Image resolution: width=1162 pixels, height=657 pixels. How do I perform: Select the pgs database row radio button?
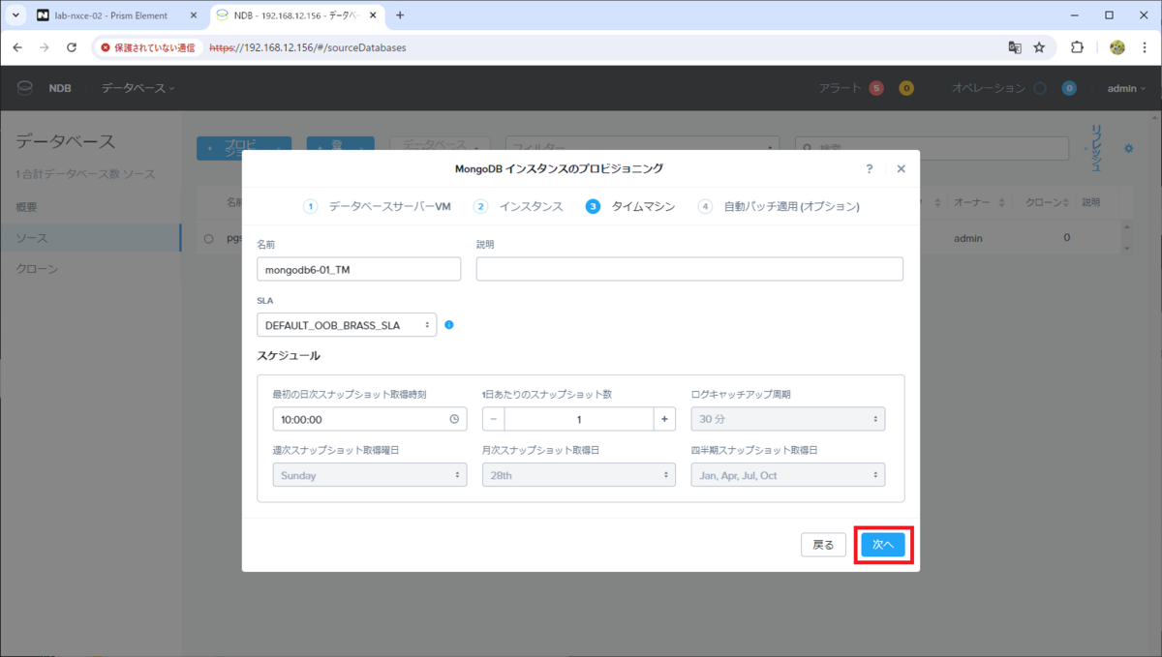click(x=208, y=238)
